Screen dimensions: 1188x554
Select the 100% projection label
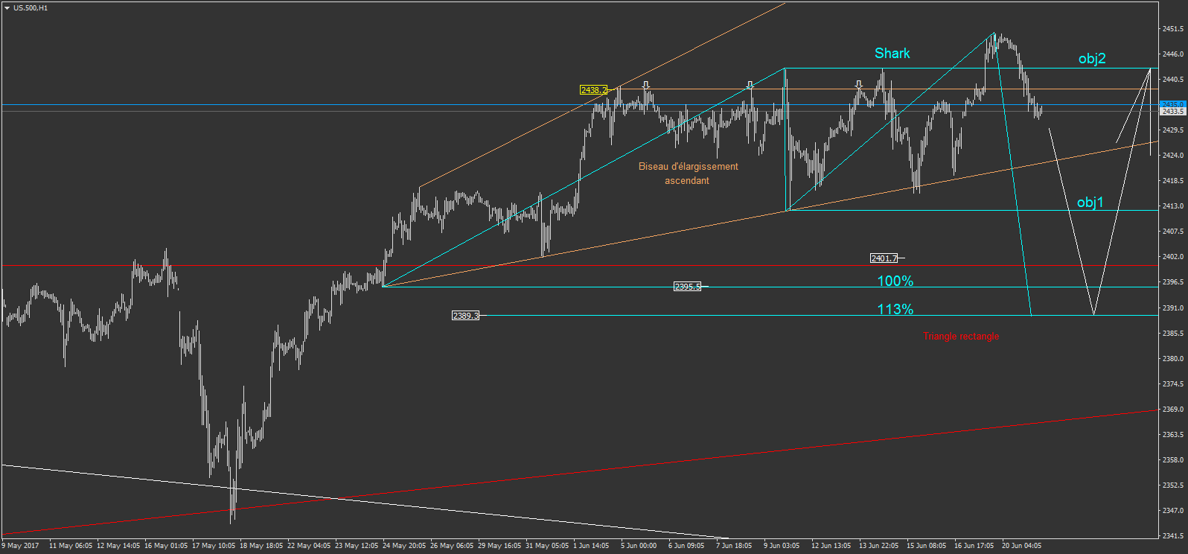click(895, 281)
